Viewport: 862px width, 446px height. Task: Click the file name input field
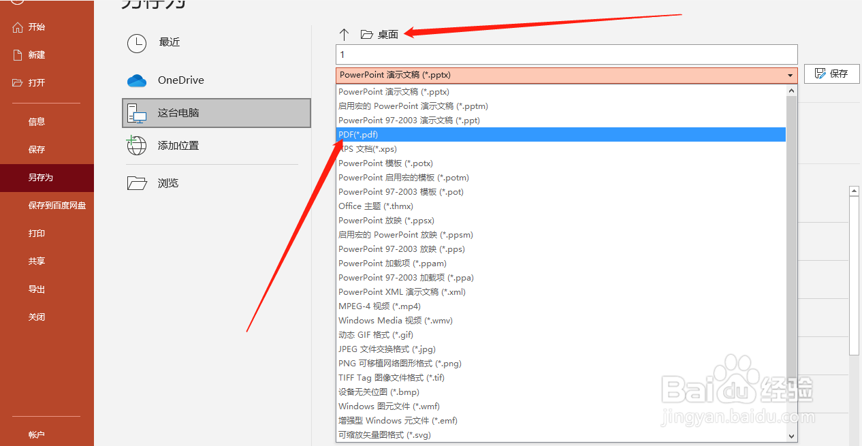tap(566, 54)
